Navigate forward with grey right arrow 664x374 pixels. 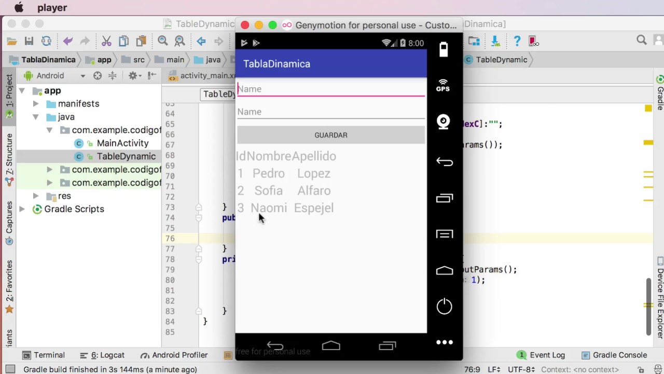tap(218, 41)
